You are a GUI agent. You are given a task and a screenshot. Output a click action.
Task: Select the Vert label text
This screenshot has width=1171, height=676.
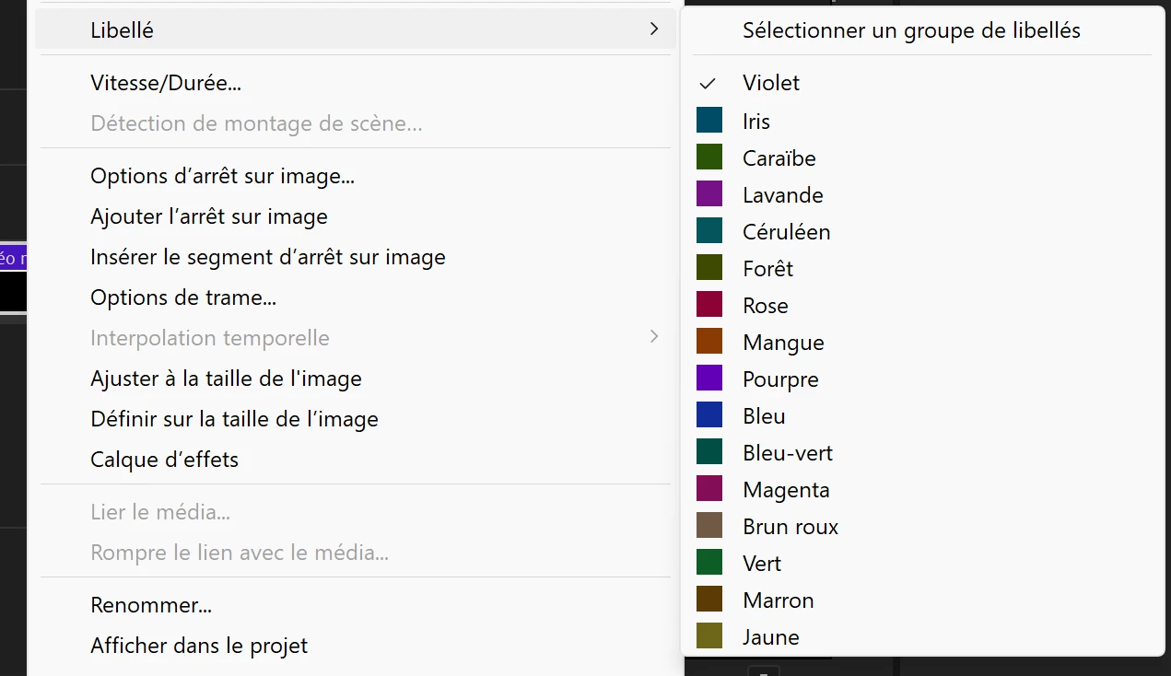coord(762,563)
